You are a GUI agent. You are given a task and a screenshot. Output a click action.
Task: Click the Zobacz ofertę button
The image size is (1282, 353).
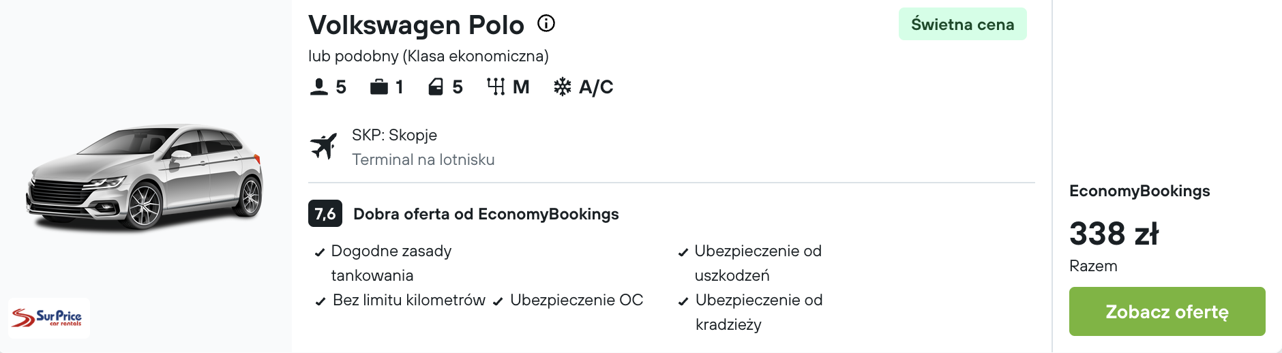[x=1167, y=311]
